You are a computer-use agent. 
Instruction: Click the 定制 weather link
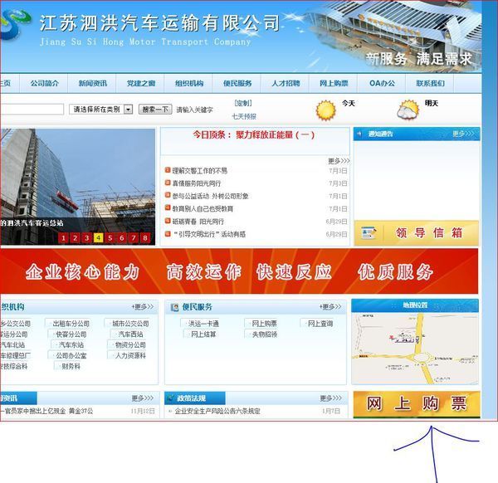(x=243, y=103)
